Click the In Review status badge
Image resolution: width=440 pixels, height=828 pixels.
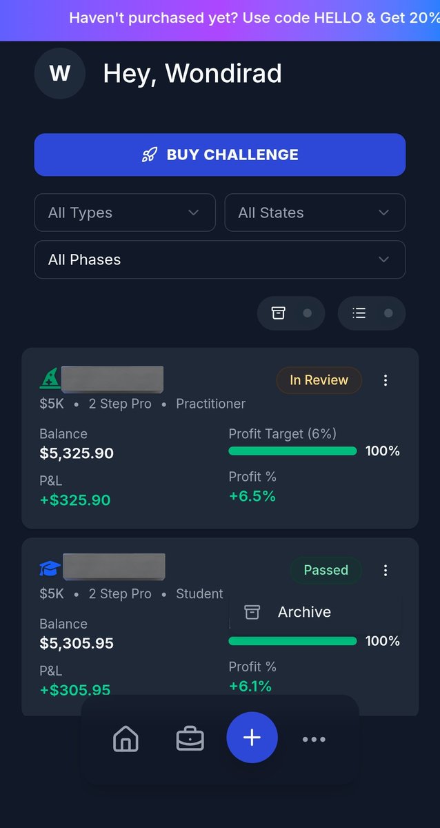(319, 380)
